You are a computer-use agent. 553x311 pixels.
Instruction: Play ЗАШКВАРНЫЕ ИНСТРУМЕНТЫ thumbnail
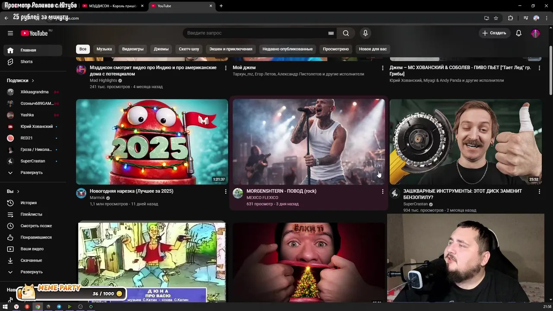(x=466, y=142)
